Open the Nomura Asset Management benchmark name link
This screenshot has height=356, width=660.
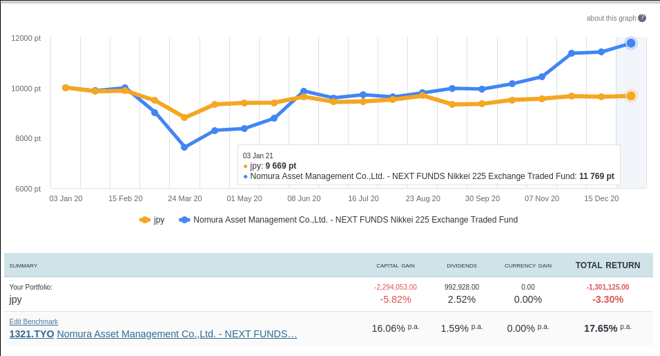[177, 334]
